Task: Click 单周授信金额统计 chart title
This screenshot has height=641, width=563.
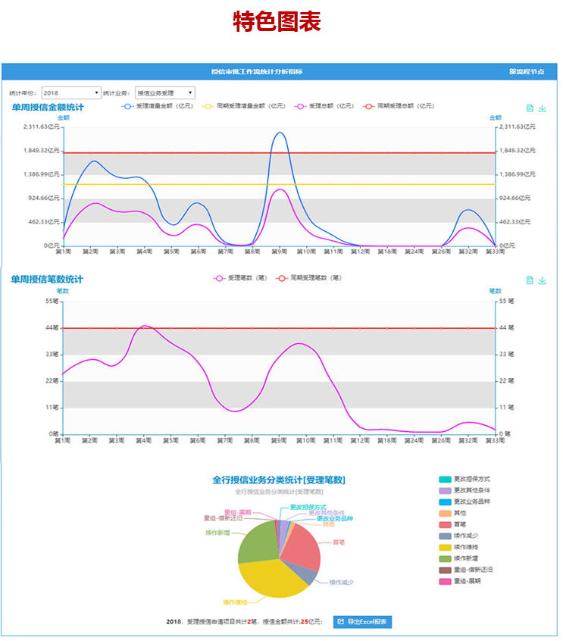Action: coord(48,108)
